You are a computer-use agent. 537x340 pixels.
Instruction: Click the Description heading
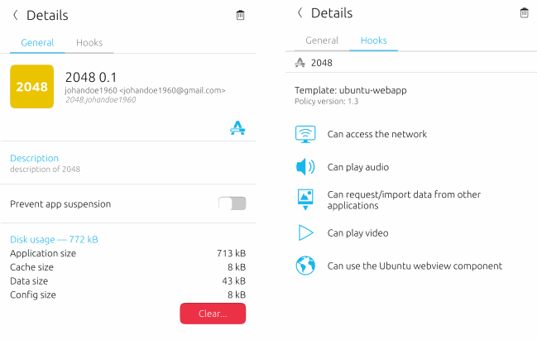click(x=34, y=158)
